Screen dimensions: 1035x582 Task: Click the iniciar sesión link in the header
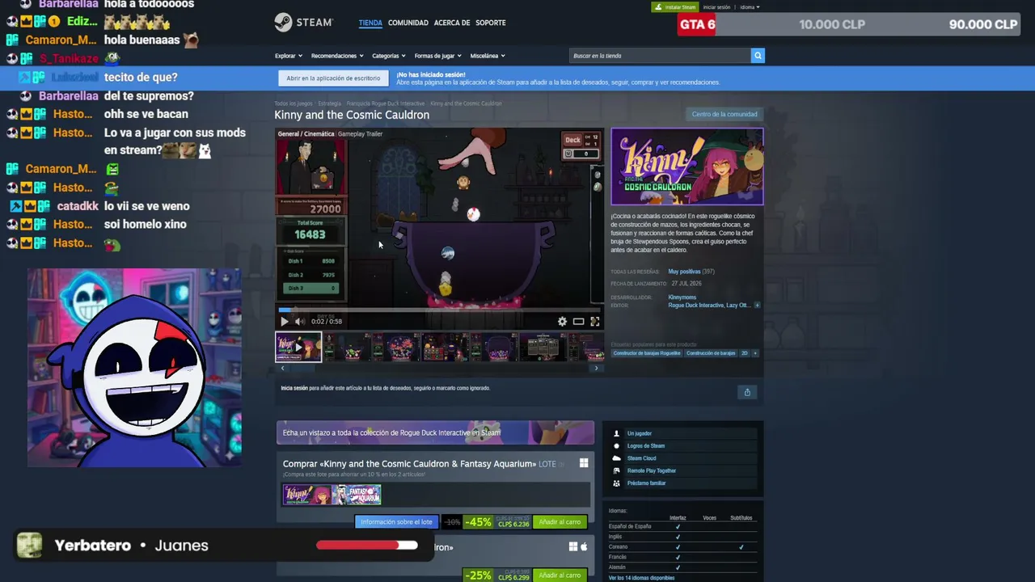click(x=716, y=7)
